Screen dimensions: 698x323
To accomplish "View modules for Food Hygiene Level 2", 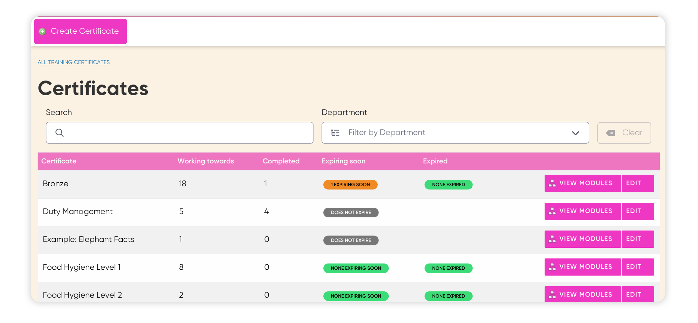I will [583, 294].
